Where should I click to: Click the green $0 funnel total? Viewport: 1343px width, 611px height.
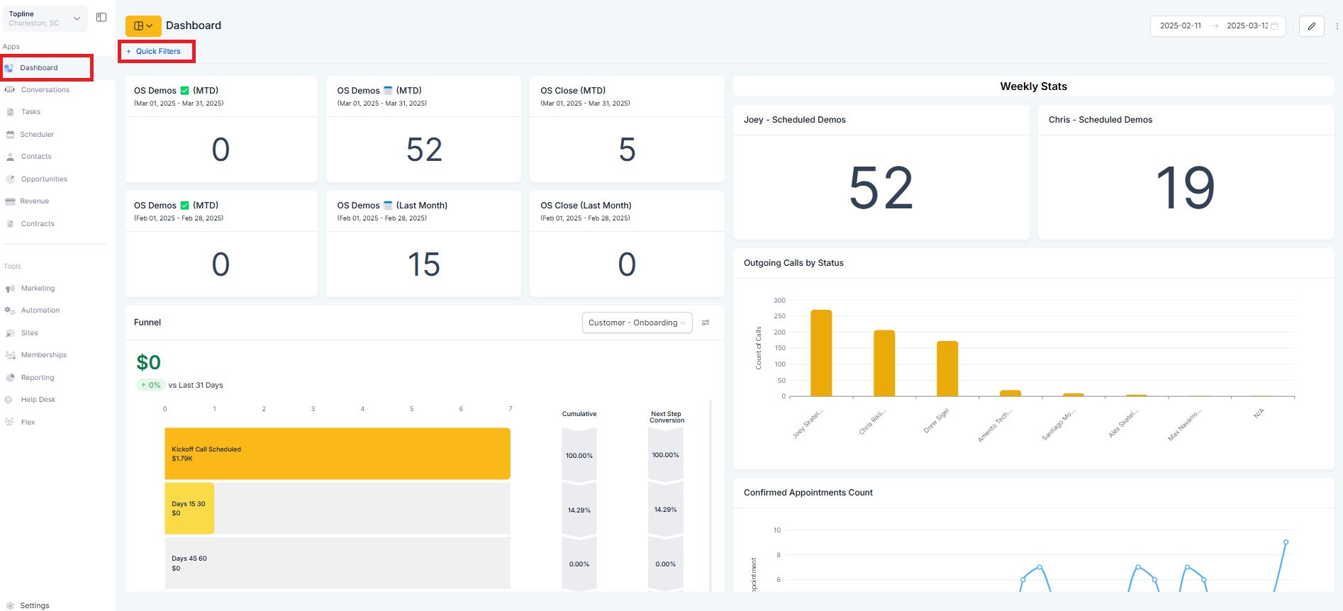148,362
